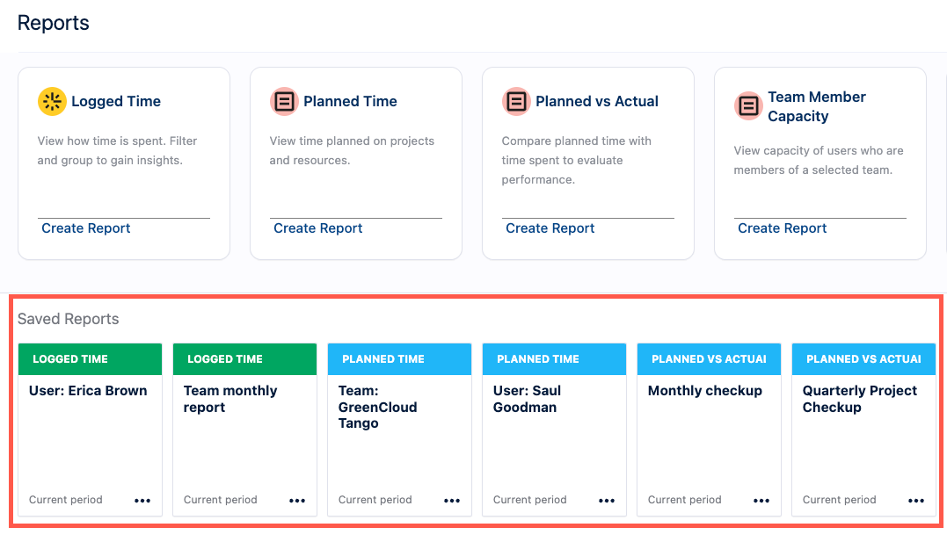Create a Team Member Capacity report
947x542 pixels.
pyautogui.click(x=783, y=228)
